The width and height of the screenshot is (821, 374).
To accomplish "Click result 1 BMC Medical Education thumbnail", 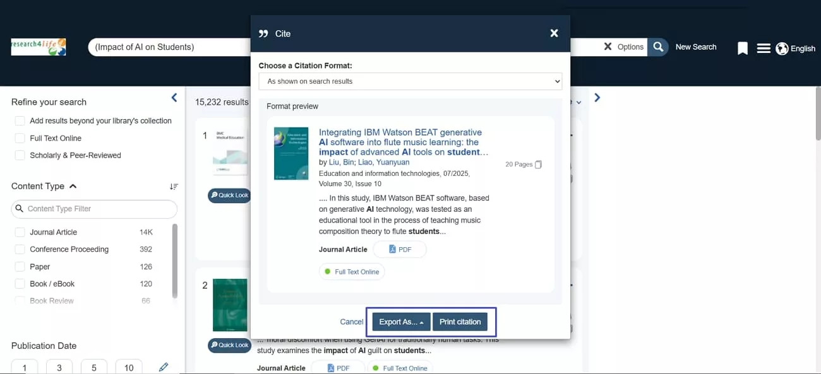I will 231,154.
